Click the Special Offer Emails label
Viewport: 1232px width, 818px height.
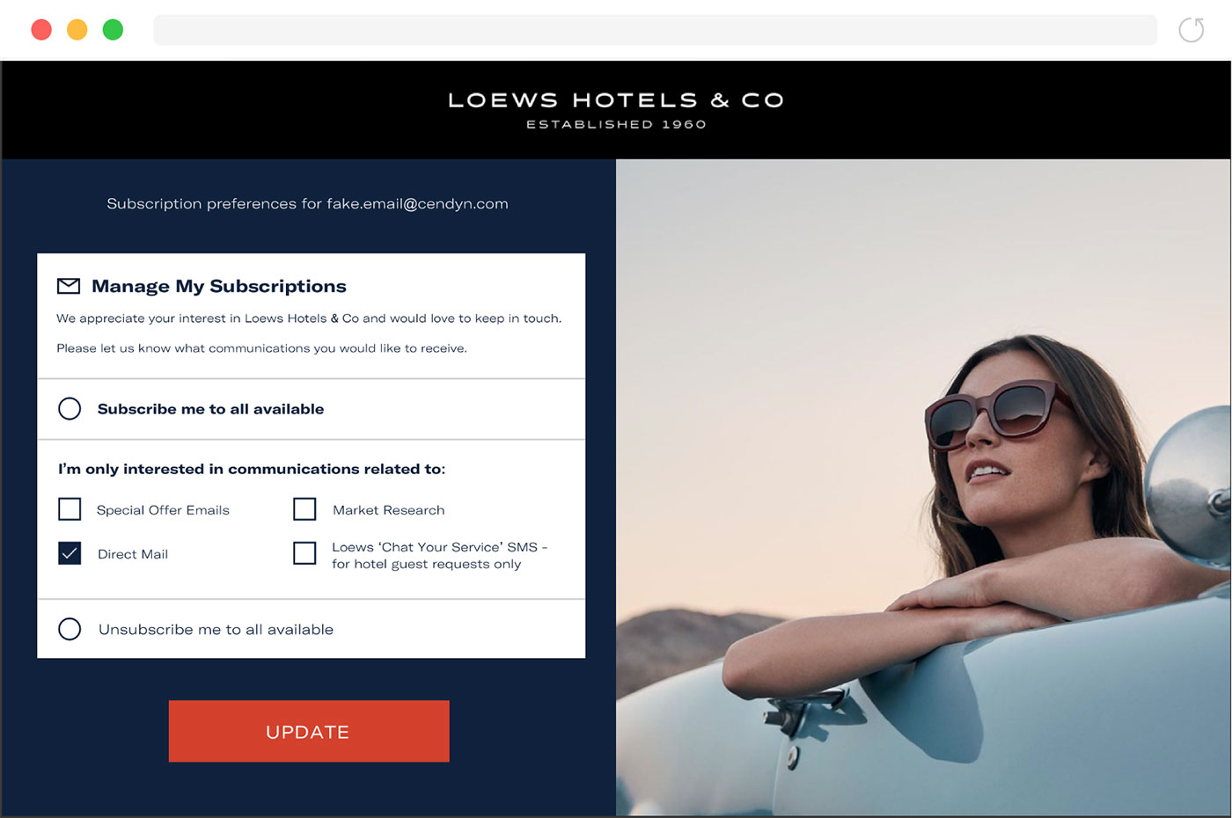click(163, 510)
